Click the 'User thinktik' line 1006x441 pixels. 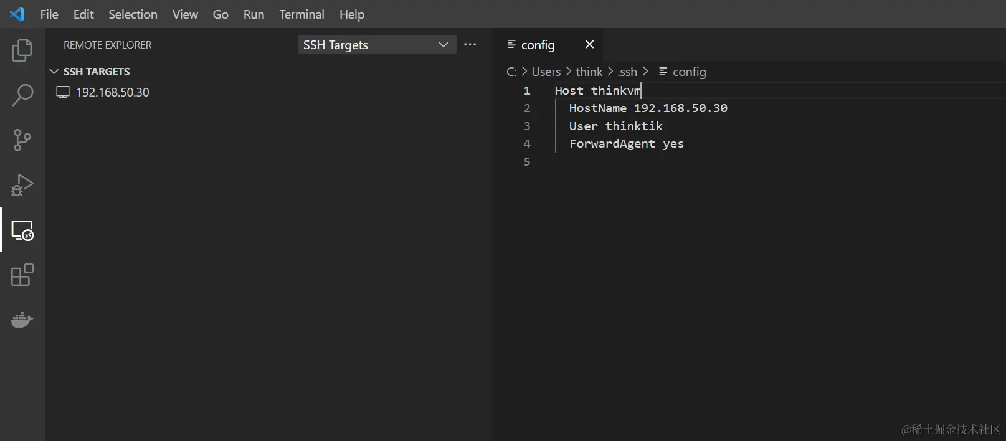pyautogui.click(x=615, y=126)
